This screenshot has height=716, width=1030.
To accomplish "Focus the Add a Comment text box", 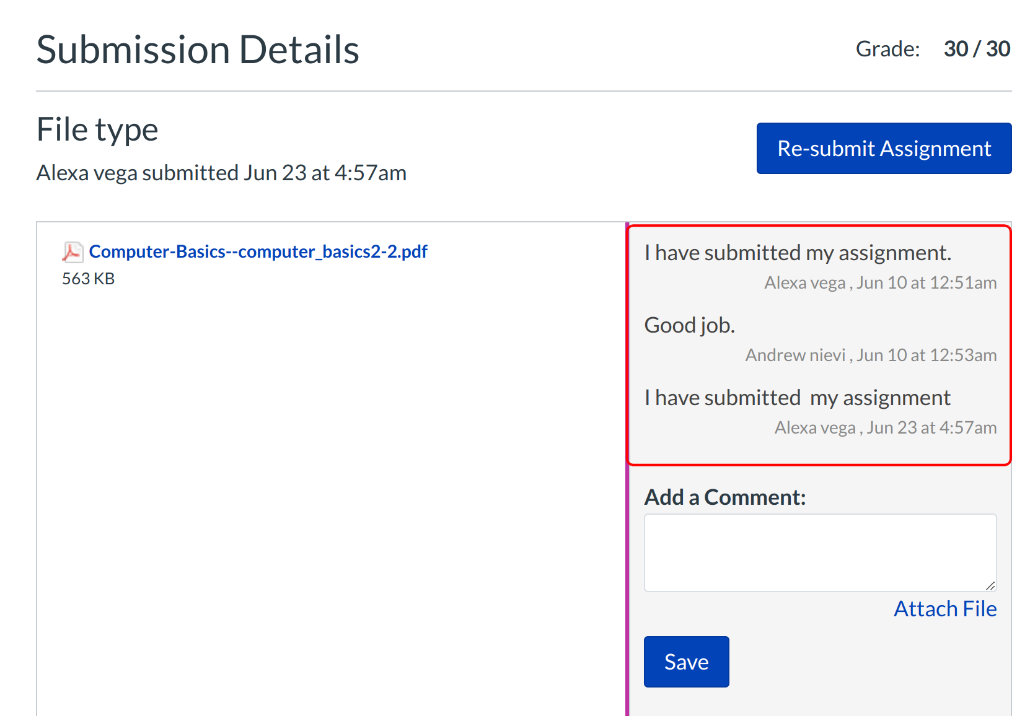I will pyautogui.click(x=819, y=552).
